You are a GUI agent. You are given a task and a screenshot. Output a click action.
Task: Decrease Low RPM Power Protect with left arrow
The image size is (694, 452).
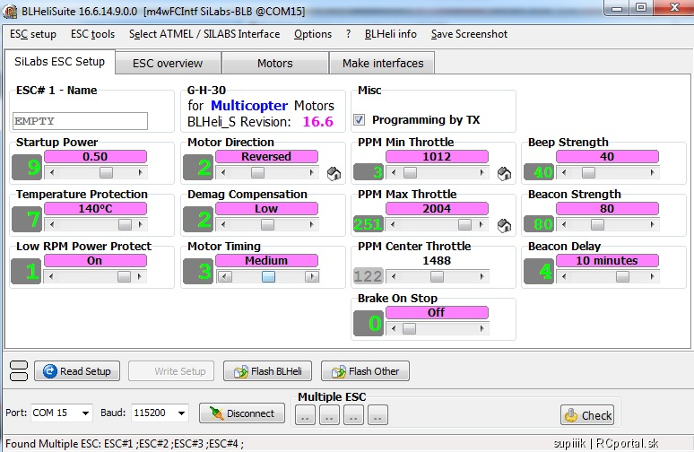52,277
